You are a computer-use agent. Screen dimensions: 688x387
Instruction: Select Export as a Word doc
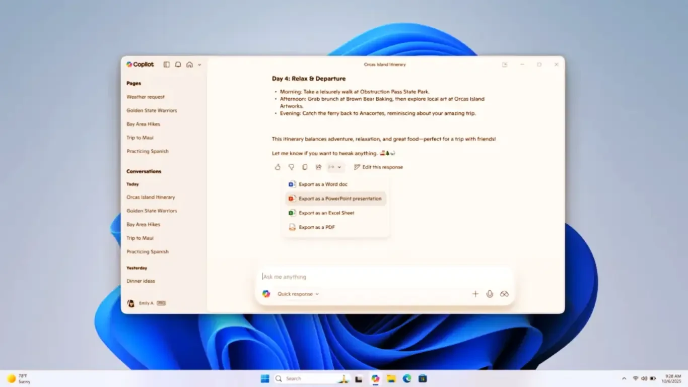click(x=323, y=184)
